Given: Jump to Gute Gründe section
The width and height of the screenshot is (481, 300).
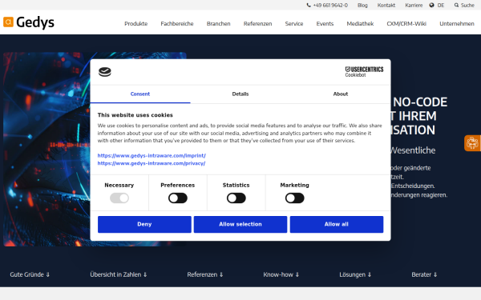Looking at the screenshot, I should pyautogui.click(x=30, y=274).
